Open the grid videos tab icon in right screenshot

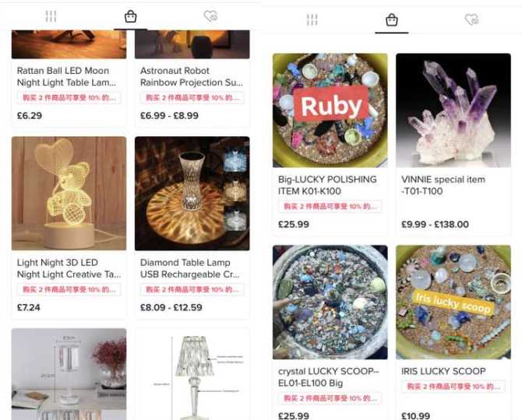click(x=312, y=20)
